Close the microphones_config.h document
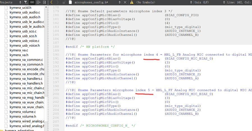Image resolution: width=252 pixels, height=131 pixels. click(x=125, y=2)
